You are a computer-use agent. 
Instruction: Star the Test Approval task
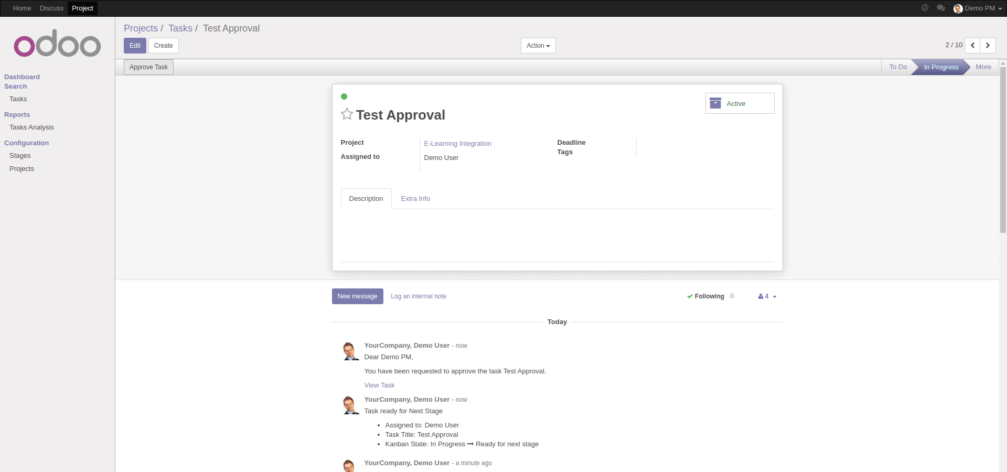[x=346, y=114]
